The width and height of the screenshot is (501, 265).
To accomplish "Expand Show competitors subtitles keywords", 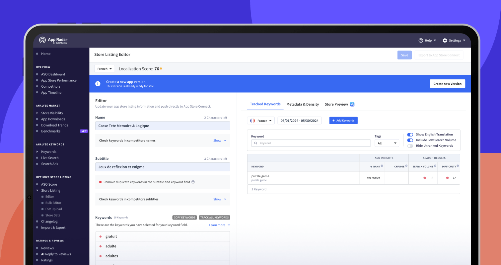I will 220,199.
